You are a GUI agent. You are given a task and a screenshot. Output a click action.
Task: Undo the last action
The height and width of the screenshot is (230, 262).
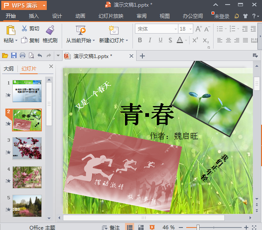pos(40,56)
